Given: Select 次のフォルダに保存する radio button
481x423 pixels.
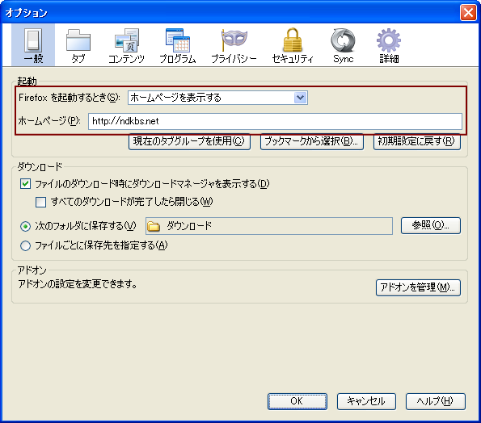Looking at the screenshot, I should (25, 226).
